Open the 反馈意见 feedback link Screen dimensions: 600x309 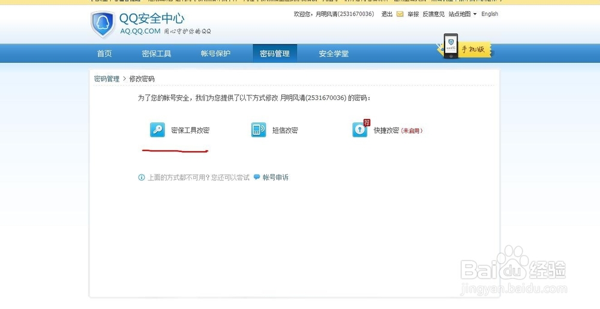434,14
